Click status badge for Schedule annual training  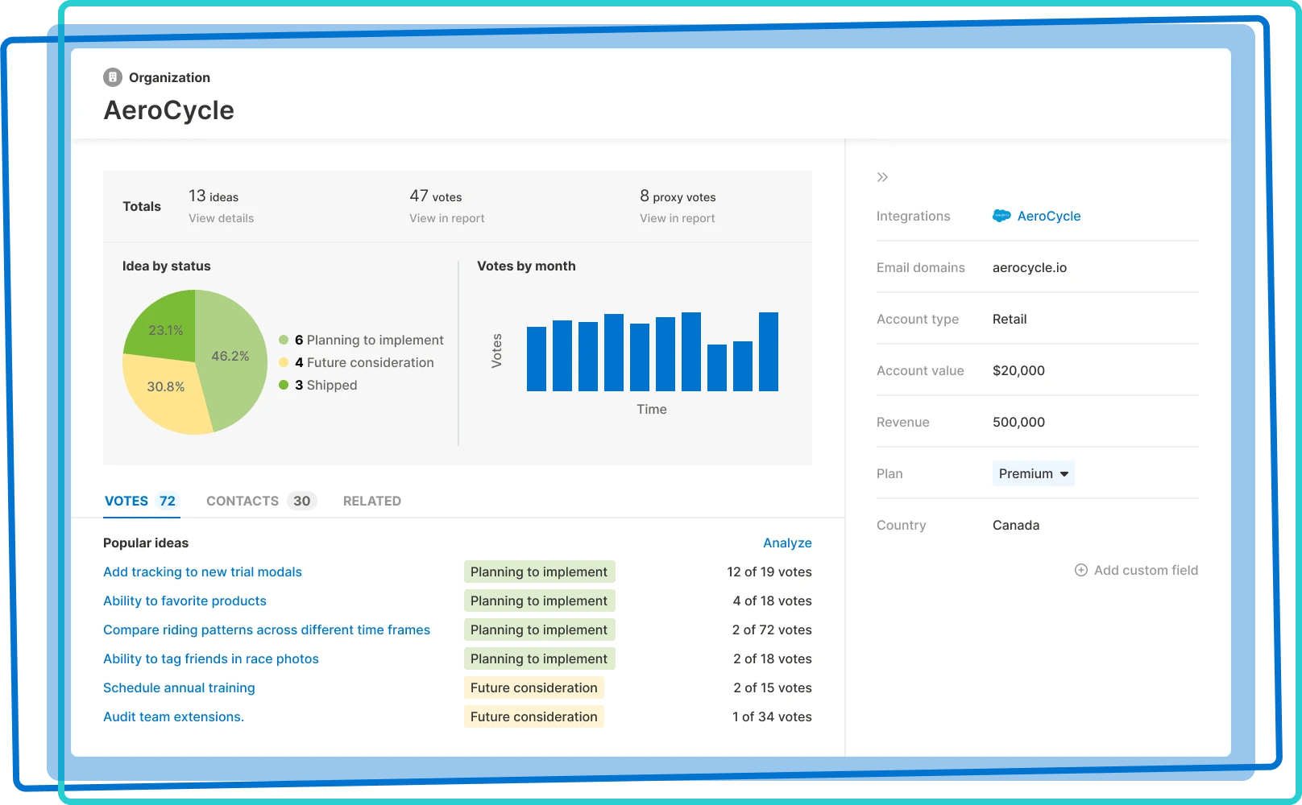pos(534,687)
